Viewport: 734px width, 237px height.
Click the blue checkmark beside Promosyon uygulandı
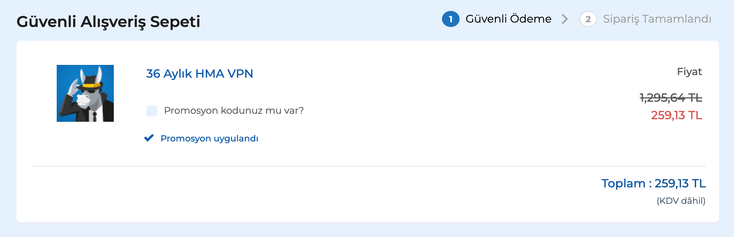[x=149, y=138]
